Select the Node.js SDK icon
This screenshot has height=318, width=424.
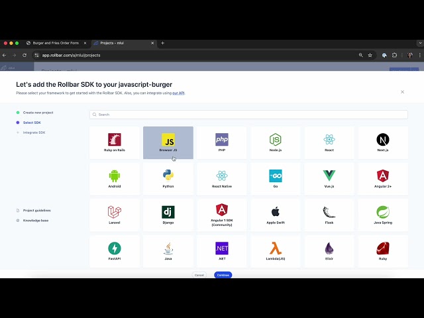point(276,140)
